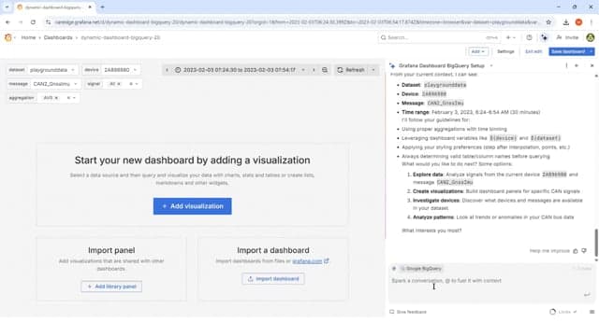This screenshot has width=599, height=336.
Task: Close the current browser tab
Action: click(x=90, y=7)
